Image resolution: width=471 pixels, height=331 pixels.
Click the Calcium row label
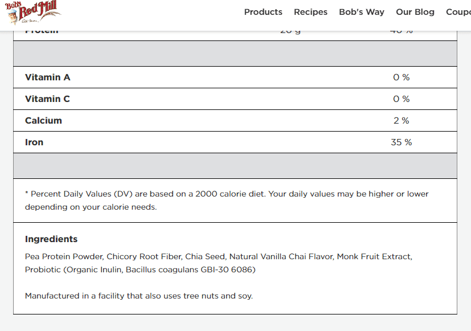tap(43, 121)
